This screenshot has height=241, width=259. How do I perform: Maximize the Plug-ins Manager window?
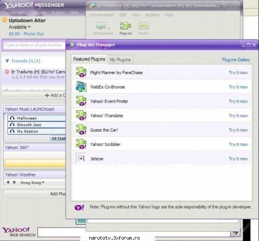click(x=249, y=45)
